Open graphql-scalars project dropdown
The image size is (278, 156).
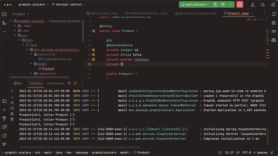click(33, 5)
